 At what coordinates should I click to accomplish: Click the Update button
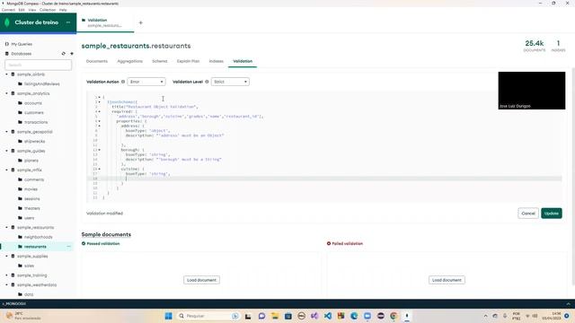551,214
